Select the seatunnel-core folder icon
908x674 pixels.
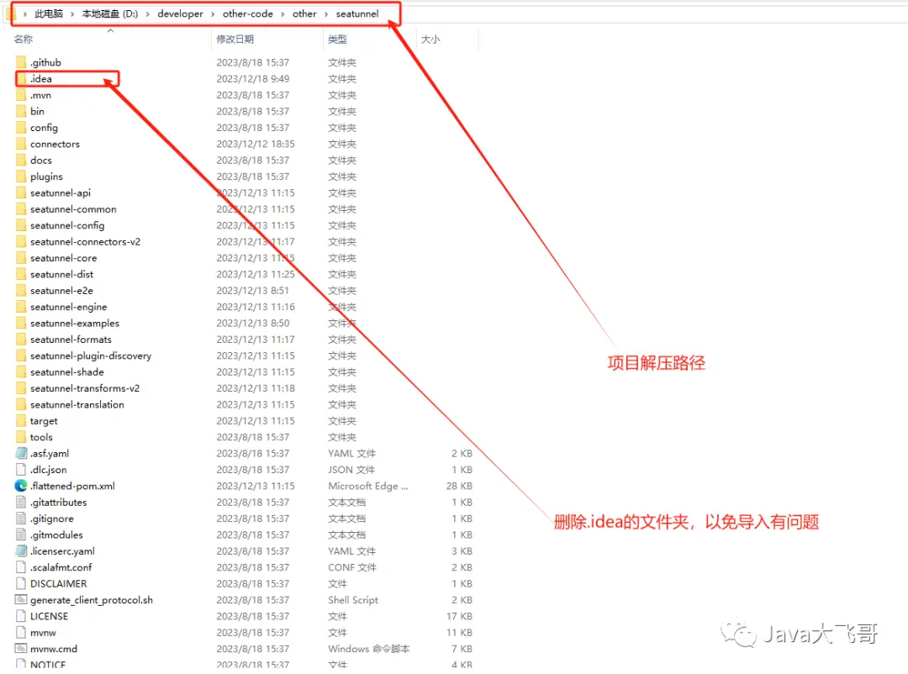(21, 258)
